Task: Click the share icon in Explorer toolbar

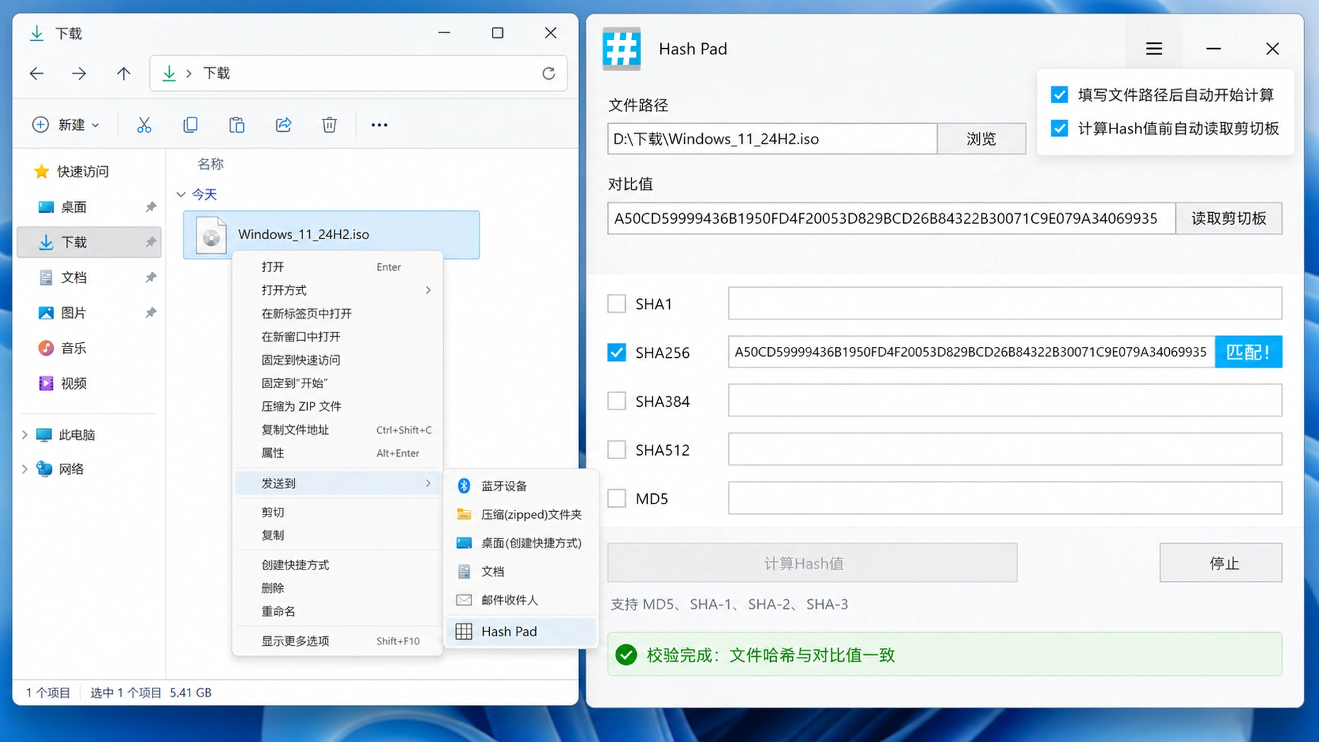Action: tap(284, 125)
